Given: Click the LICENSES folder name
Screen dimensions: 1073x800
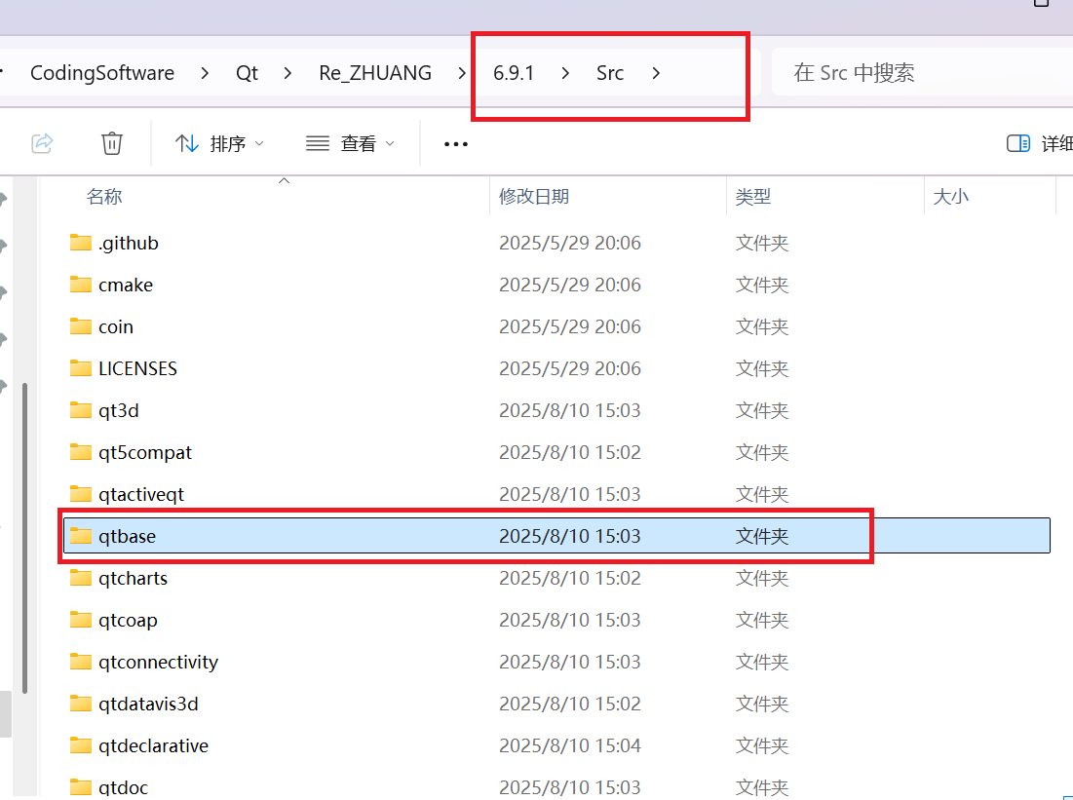Looking at the screenshot, I should pyautogui.click(x=137, y=368).
